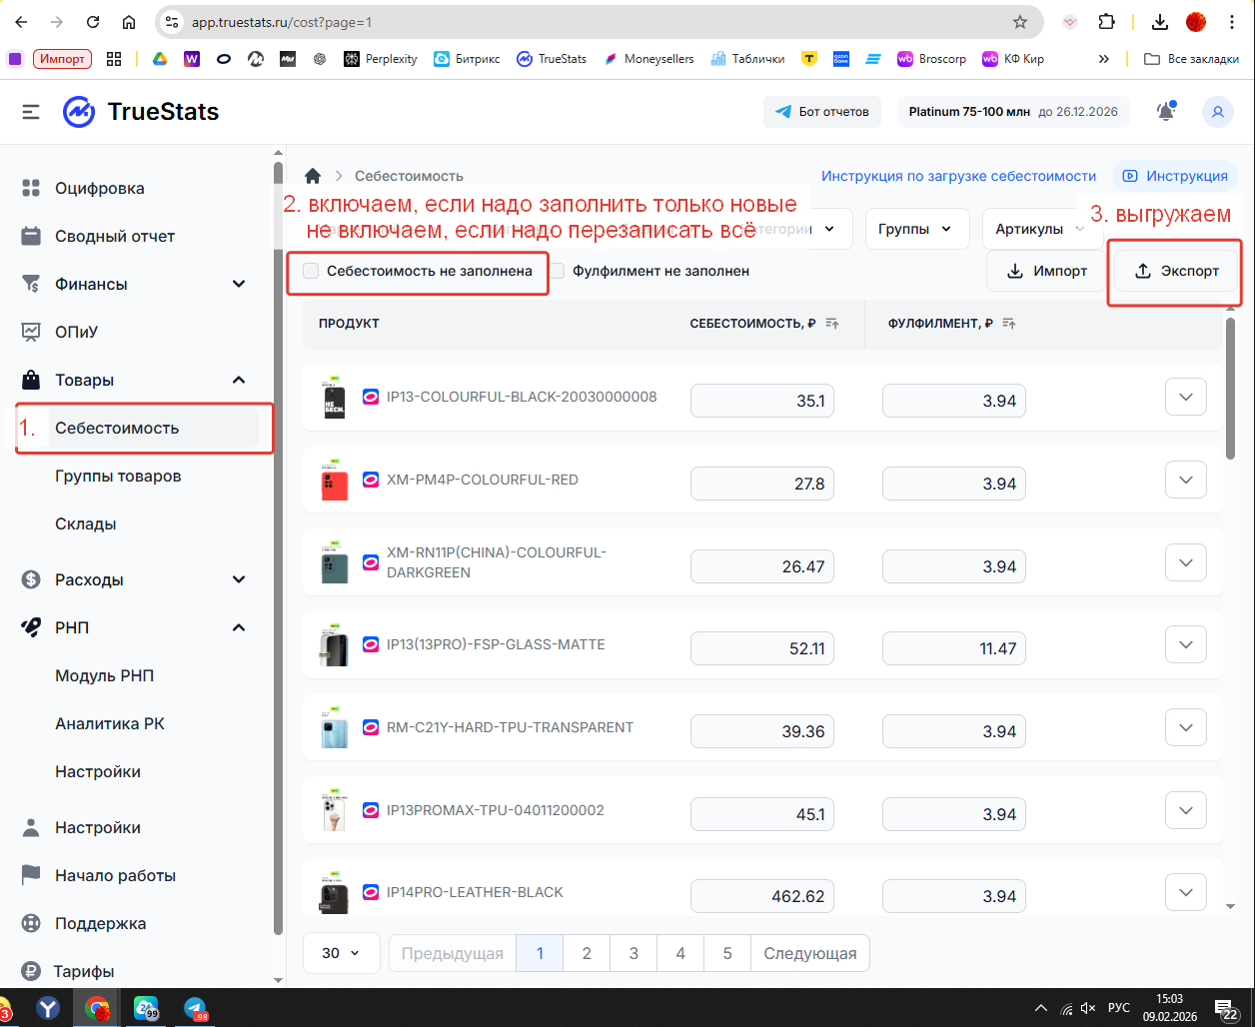The image size is (1255, 1027).
Task: Open Telegram from the Windows taskbar
Action: pos(195,1008)
